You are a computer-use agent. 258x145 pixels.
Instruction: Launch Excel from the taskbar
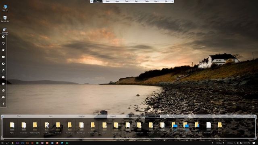tap(37, 143)
